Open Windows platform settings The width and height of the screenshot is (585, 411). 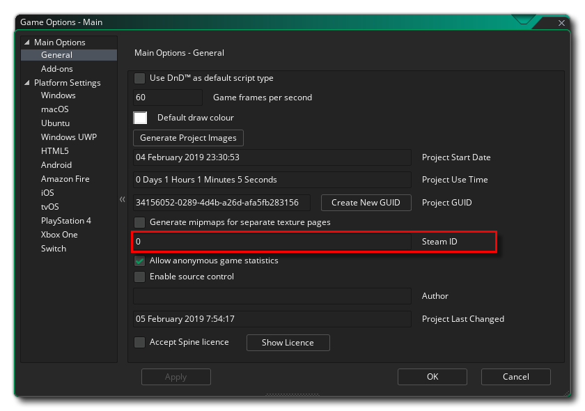point(58,95)
